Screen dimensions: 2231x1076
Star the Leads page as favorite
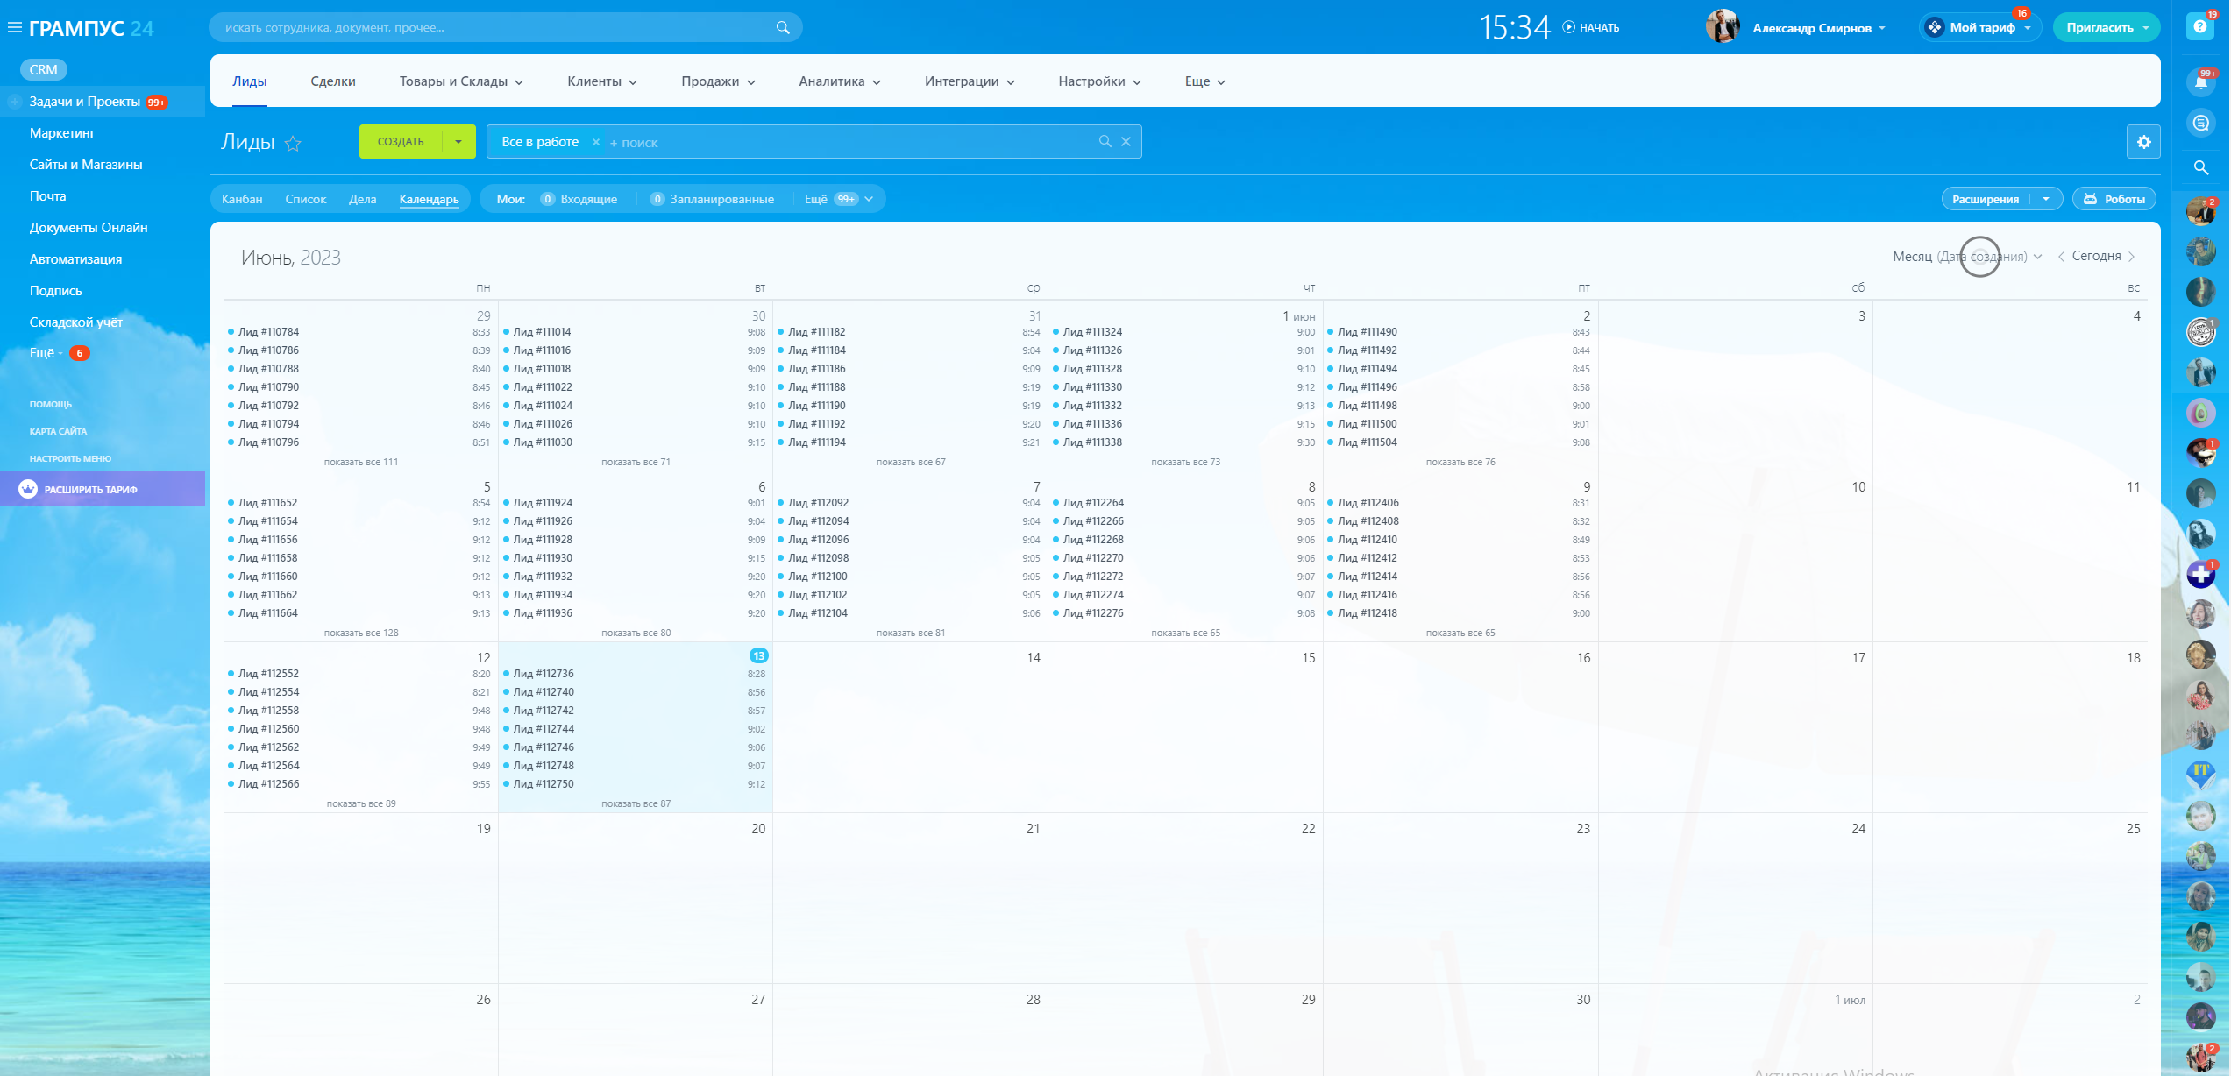pyautogui.click(x=294, y=144)
